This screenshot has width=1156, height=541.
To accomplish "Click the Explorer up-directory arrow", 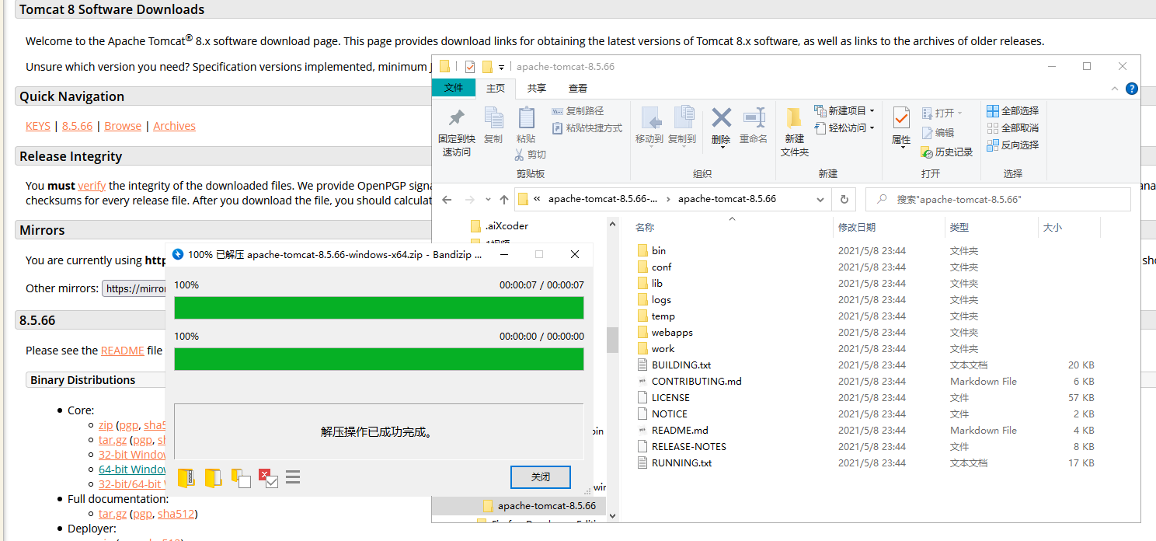I will point(504,200).
